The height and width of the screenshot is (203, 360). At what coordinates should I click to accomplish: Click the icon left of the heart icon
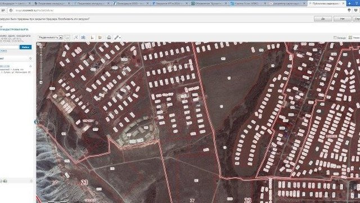pos(349,10)
